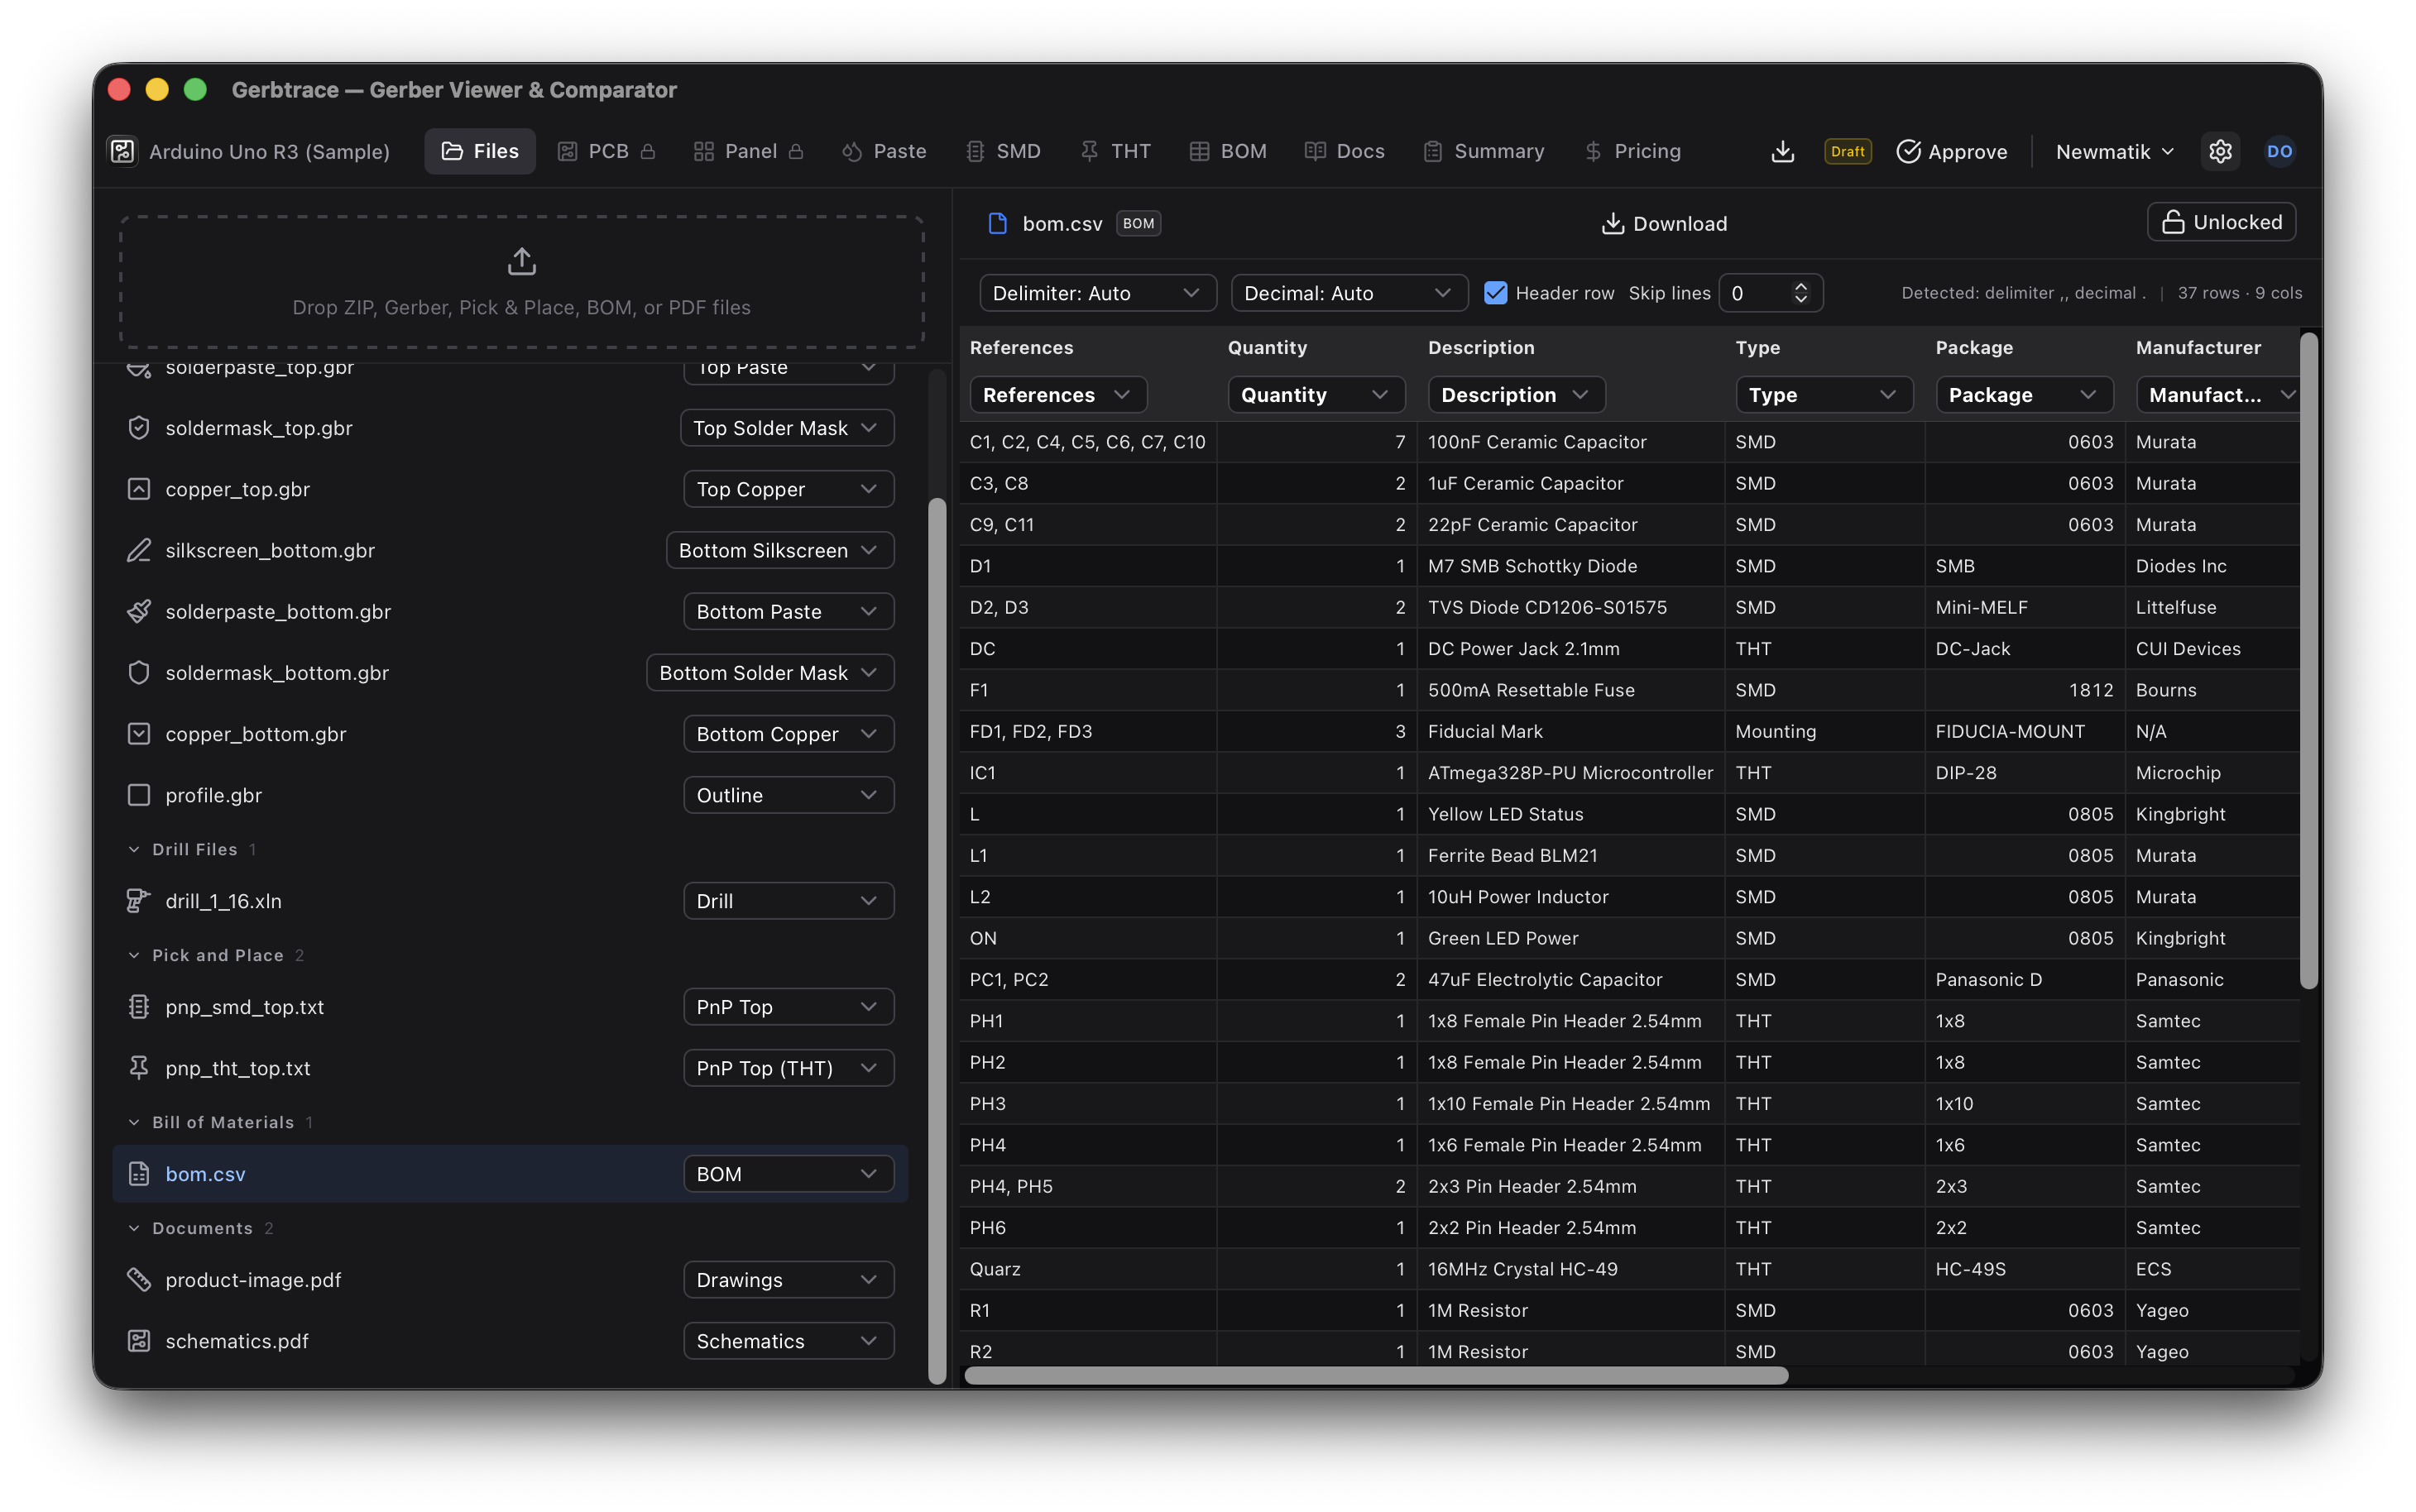Image resolution: width=2416 pixels, height=1512 pixels.
Task: Click the schematics.pdf circuit icon
Action: 139,1341
